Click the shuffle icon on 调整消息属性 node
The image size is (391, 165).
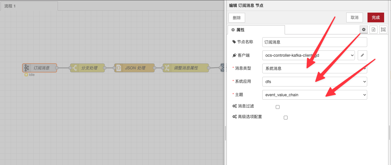click(167, 68)
